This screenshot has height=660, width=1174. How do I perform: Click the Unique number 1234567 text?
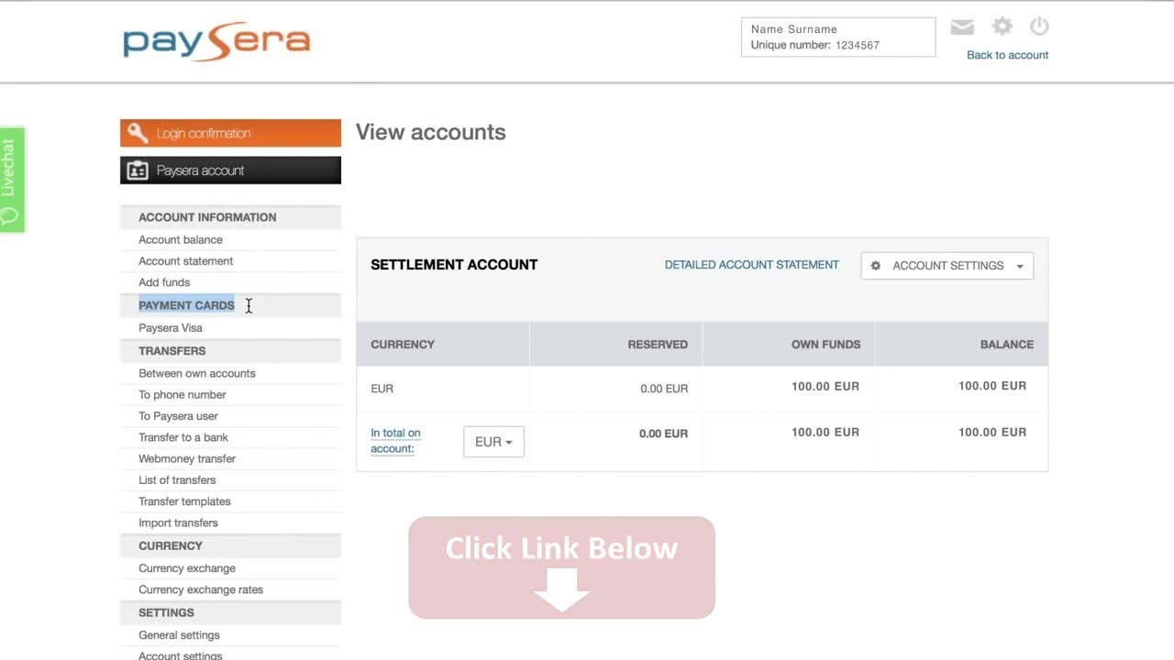[x=814, y=45]
